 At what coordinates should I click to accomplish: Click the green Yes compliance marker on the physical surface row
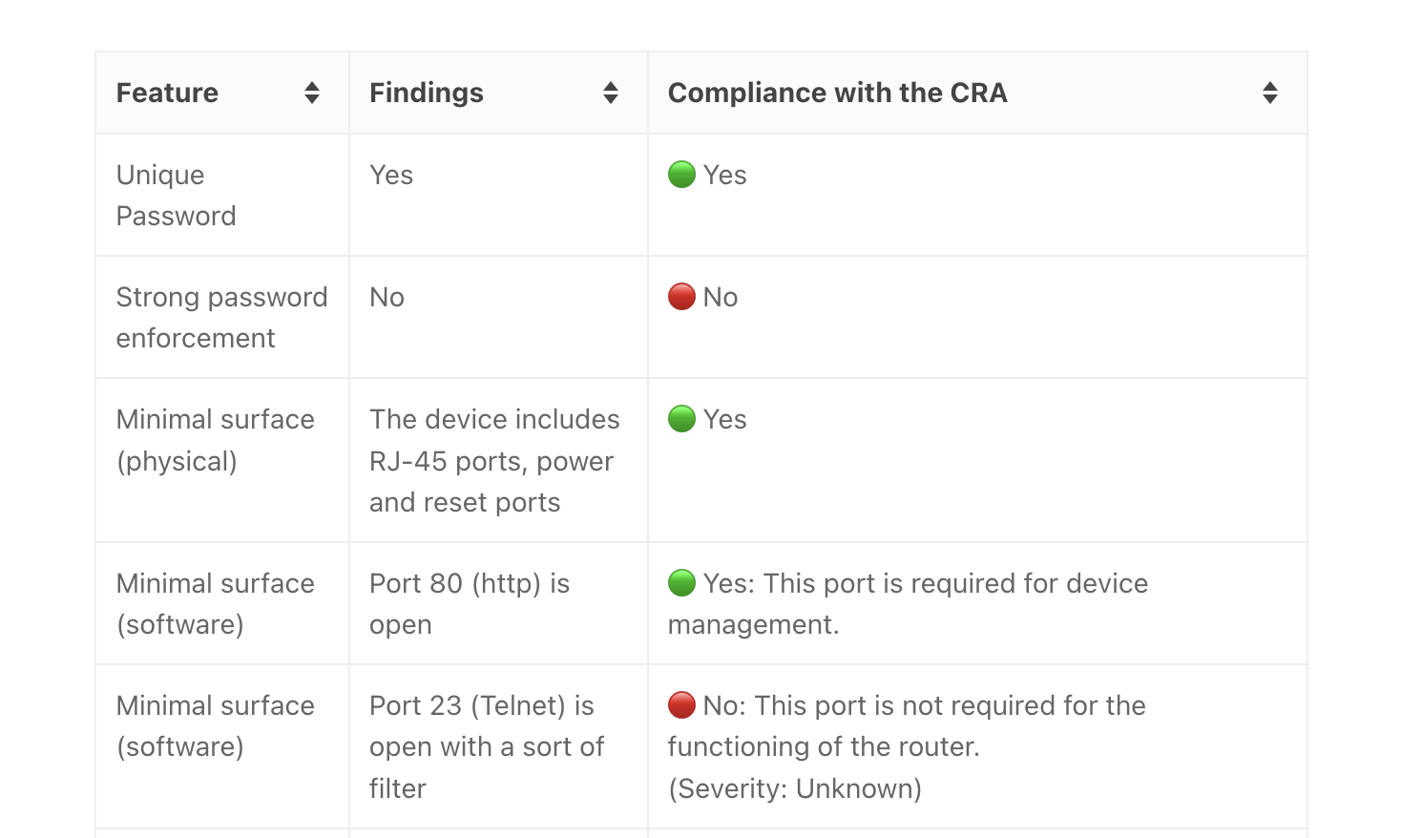681,418
